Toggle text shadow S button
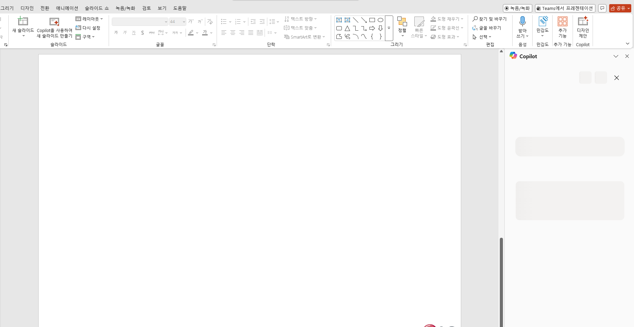Screen dimensions: 634x327 click(x=142, y=33)
